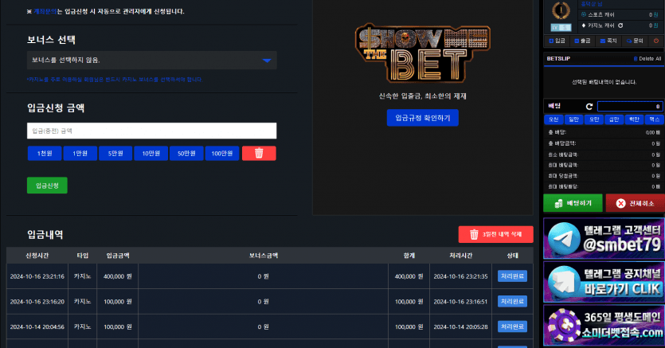The image size is (665, 348).
Task: Refresh the casino cash balance
Action: pyautogui.click(x=619, y=25)
